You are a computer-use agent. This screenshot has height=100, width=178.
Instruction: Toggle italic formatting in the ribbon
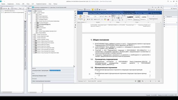click(x=90, y=19)
